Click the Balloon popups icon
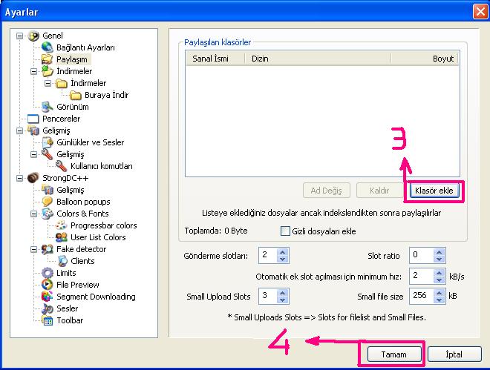 point(48,202)
